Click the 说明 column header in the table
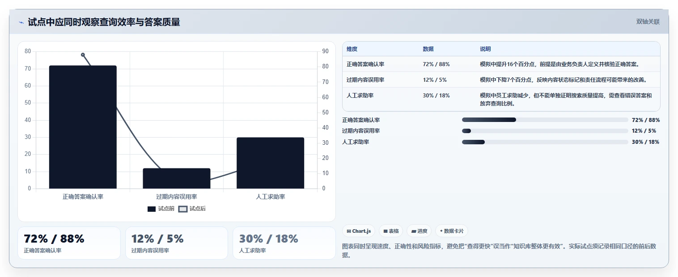This screenshot has height=277, width=678. 485,49
